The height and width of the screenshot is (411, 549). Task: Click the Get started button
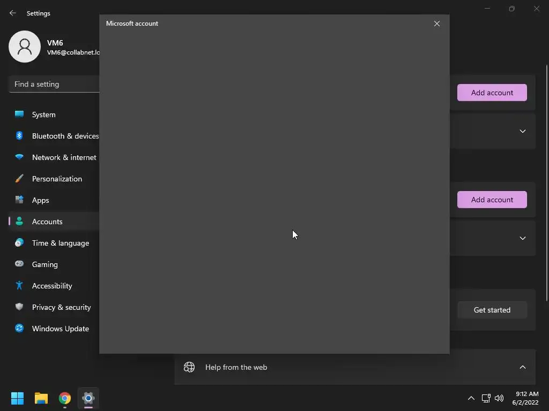click(492, 310)
